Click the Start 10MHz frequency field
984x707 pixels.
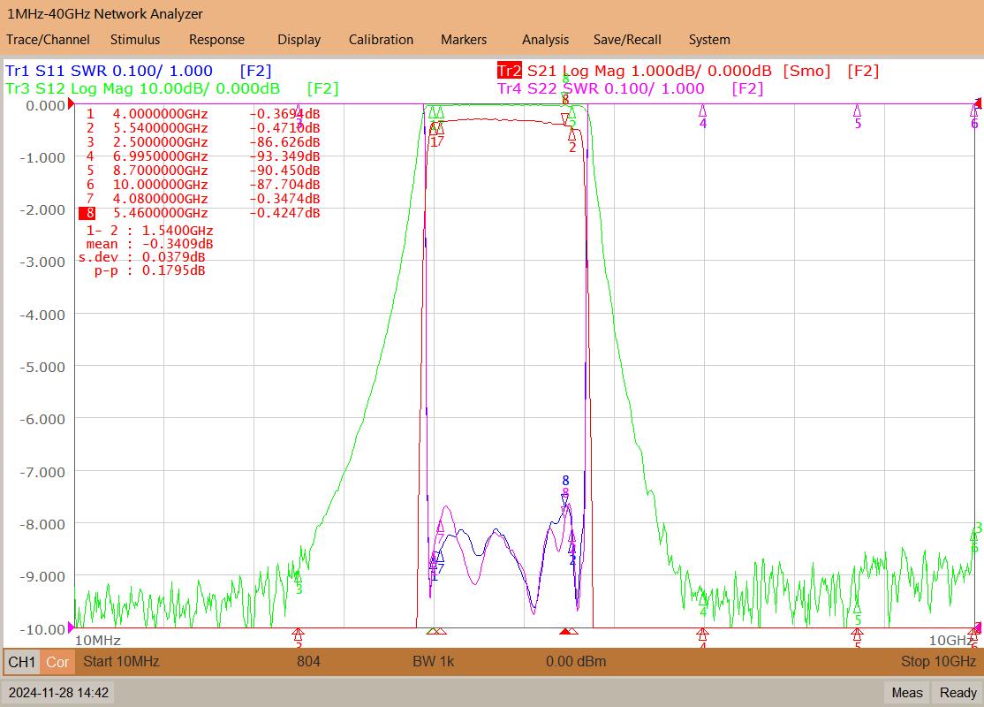(x=121, y=661)
